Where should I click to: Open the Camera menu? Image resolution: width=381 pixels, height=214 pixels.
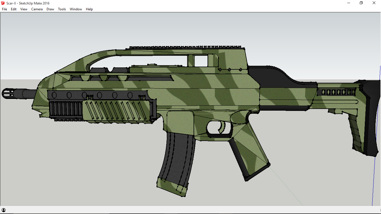(37, 9)
